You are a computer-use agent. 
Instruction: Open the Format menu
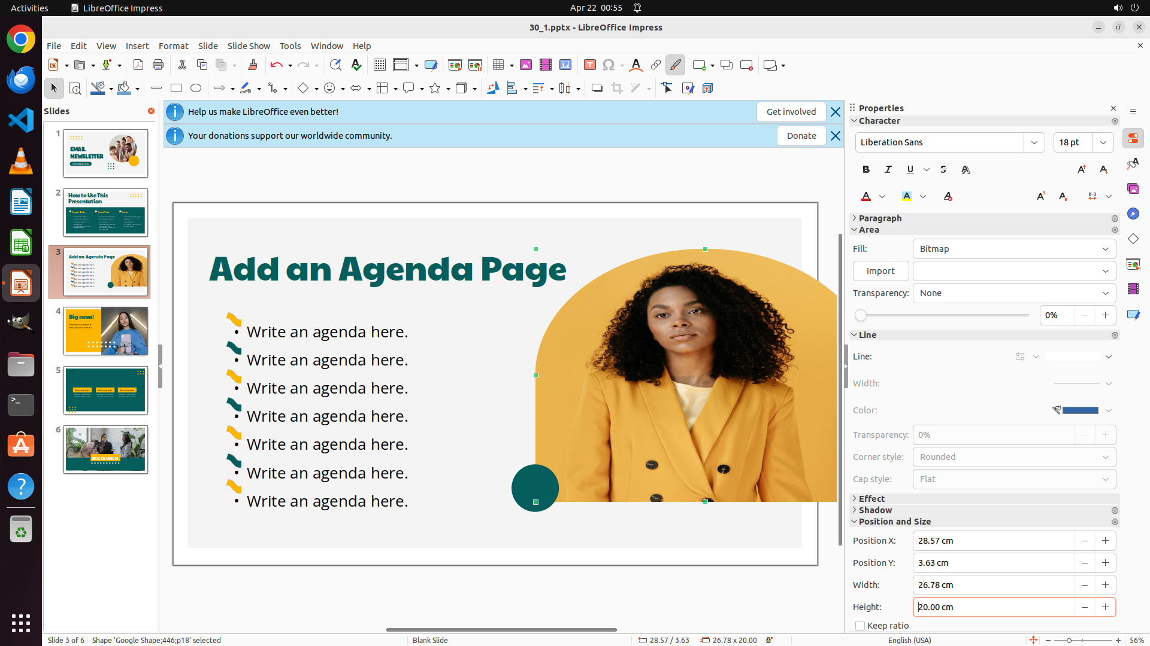point(173,46)
